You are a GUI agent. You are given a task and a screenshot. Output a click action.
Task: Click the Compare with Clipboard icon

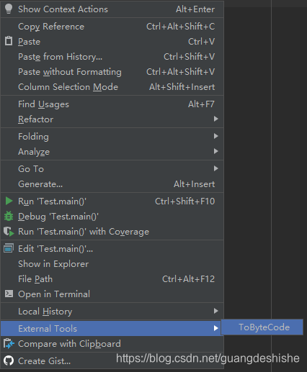click(9, 343)
